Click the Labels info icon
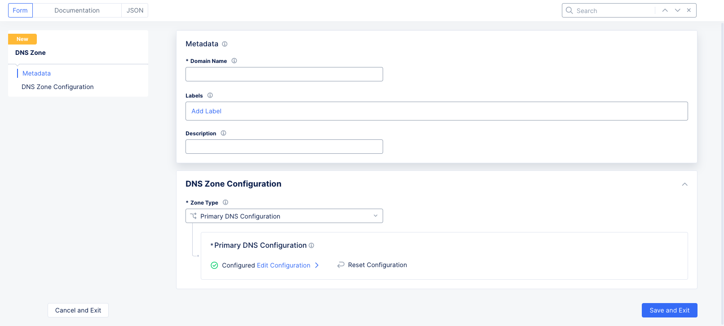 (x=210, y=95)
